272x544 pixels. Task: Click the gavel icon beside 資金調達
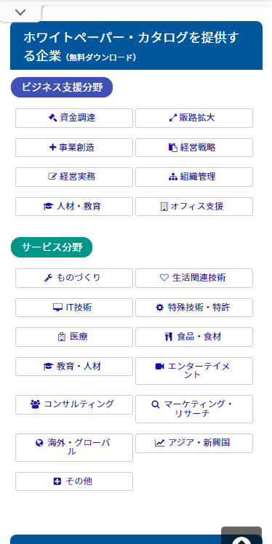coord(52,118)
